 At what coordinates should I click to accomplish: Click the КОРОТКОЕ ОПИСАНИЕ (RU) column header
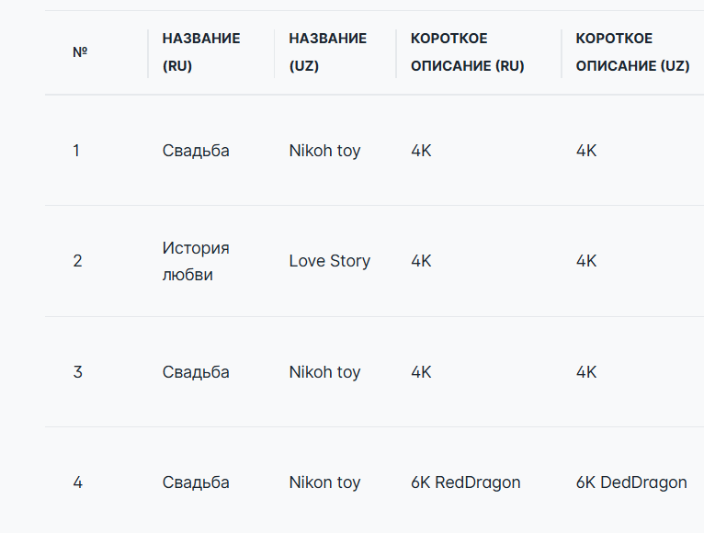(468, 52)
